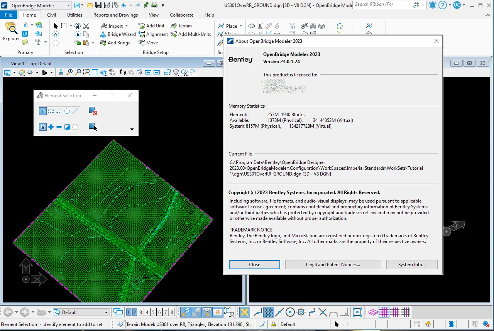494x331 pixels.
Task: Switch to the View ribbon tab
Action: click(154, 15)
